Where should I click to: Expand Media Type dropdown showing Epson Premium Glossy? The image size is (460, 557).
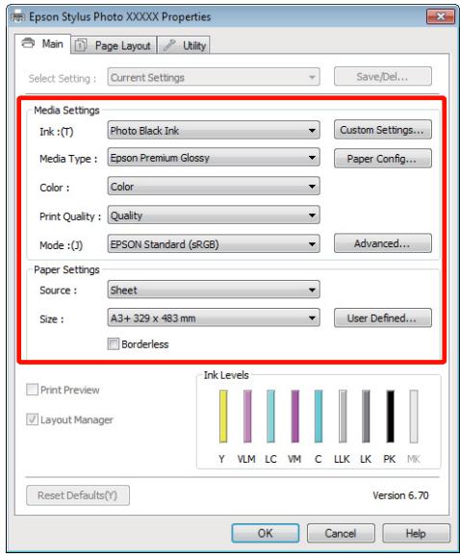(214, 158)
